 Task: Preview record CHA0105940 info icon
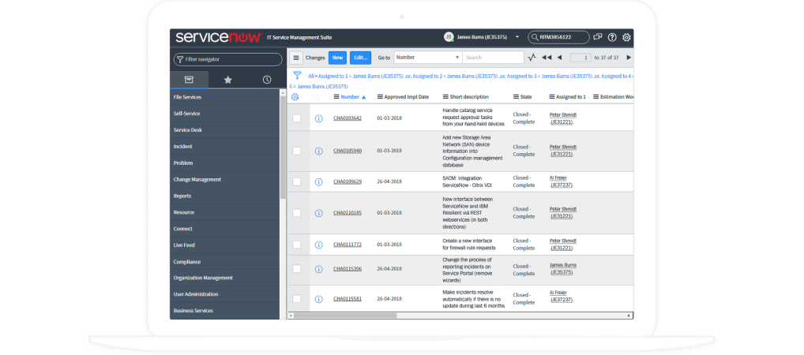pos(318,151)
